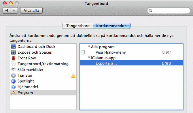Click the Tangentbord/textinmatning icon
193x113 pixels.
tap(14, 64)
